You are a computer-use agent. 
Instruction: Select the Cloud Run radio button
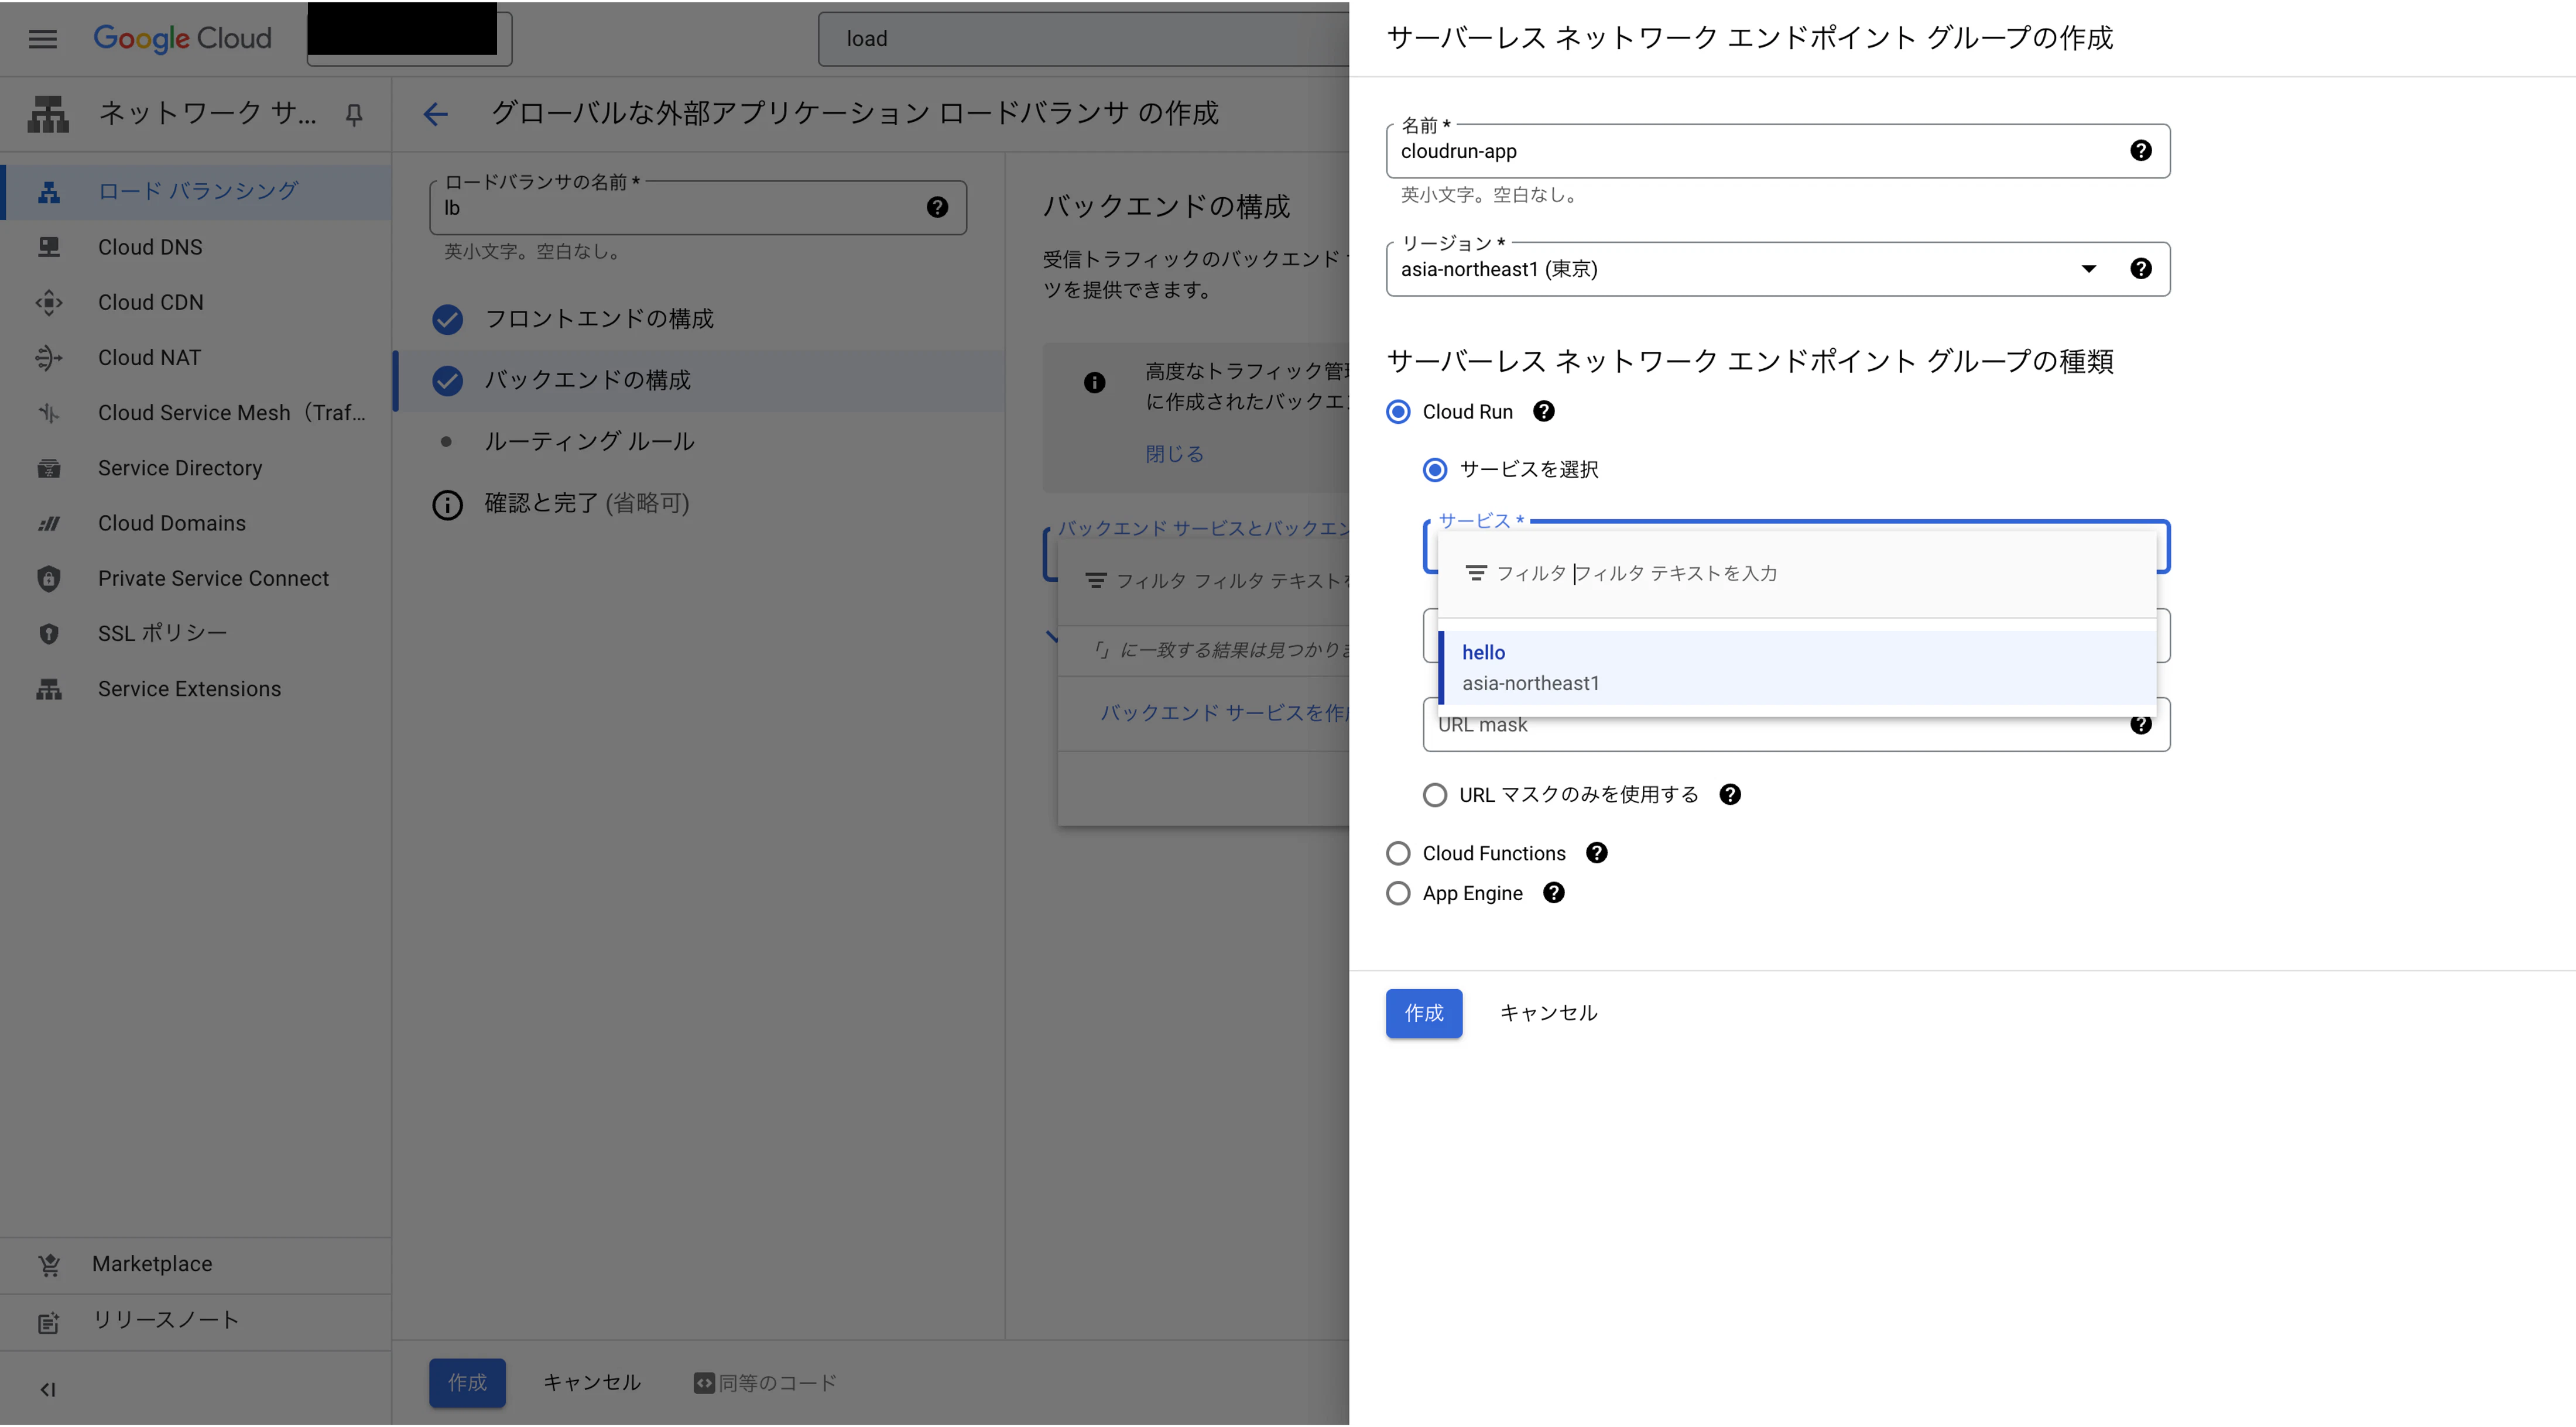pos(1399,412)
